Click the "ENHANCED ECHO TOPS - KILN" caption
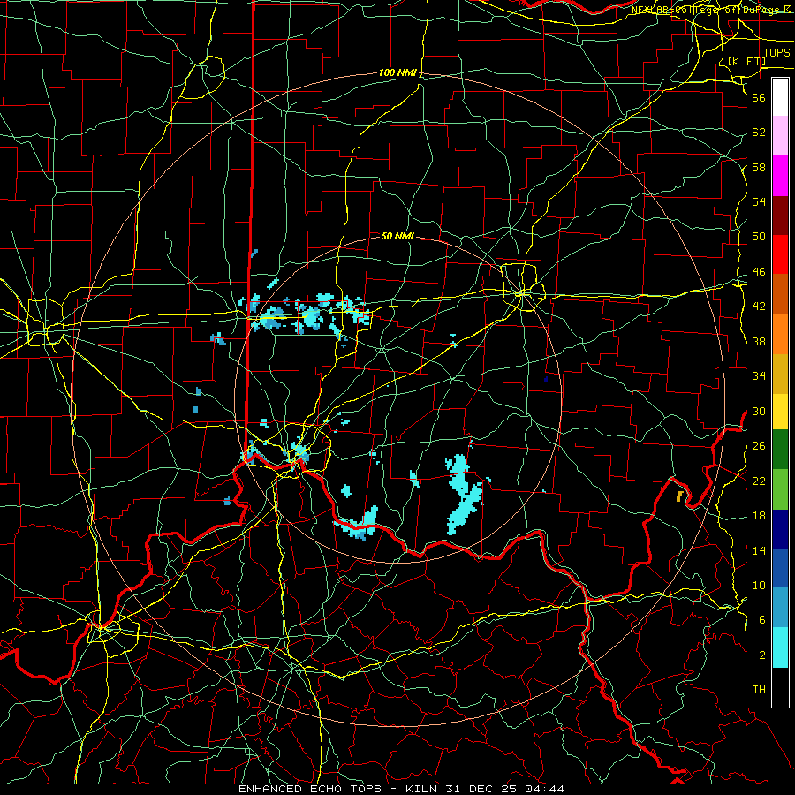The image size is (795, 795). 339,789
